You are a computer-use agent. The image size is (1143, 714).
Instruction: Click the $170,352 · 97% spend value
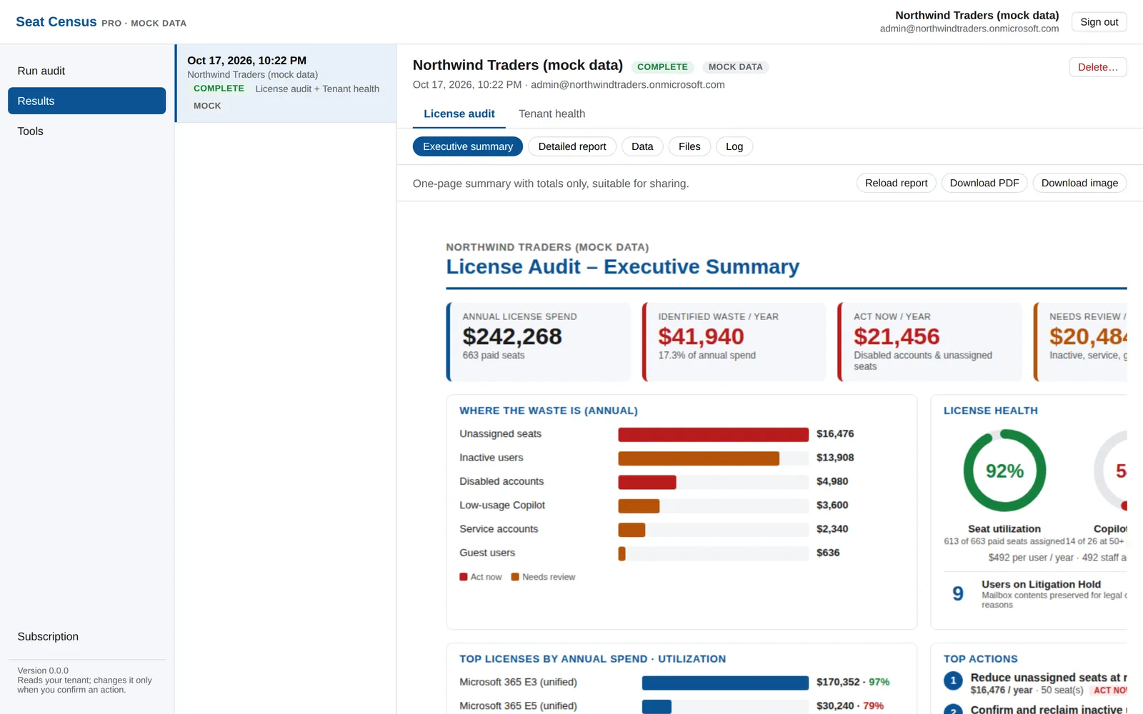(x=853, y=682)
